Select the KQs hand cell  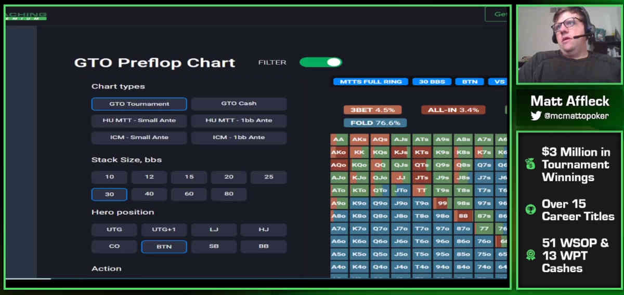(x=380, y=153)
